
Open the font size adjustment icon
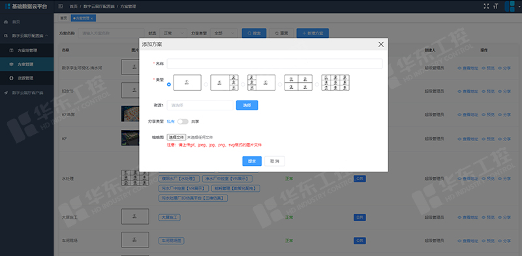click(496, 6)
